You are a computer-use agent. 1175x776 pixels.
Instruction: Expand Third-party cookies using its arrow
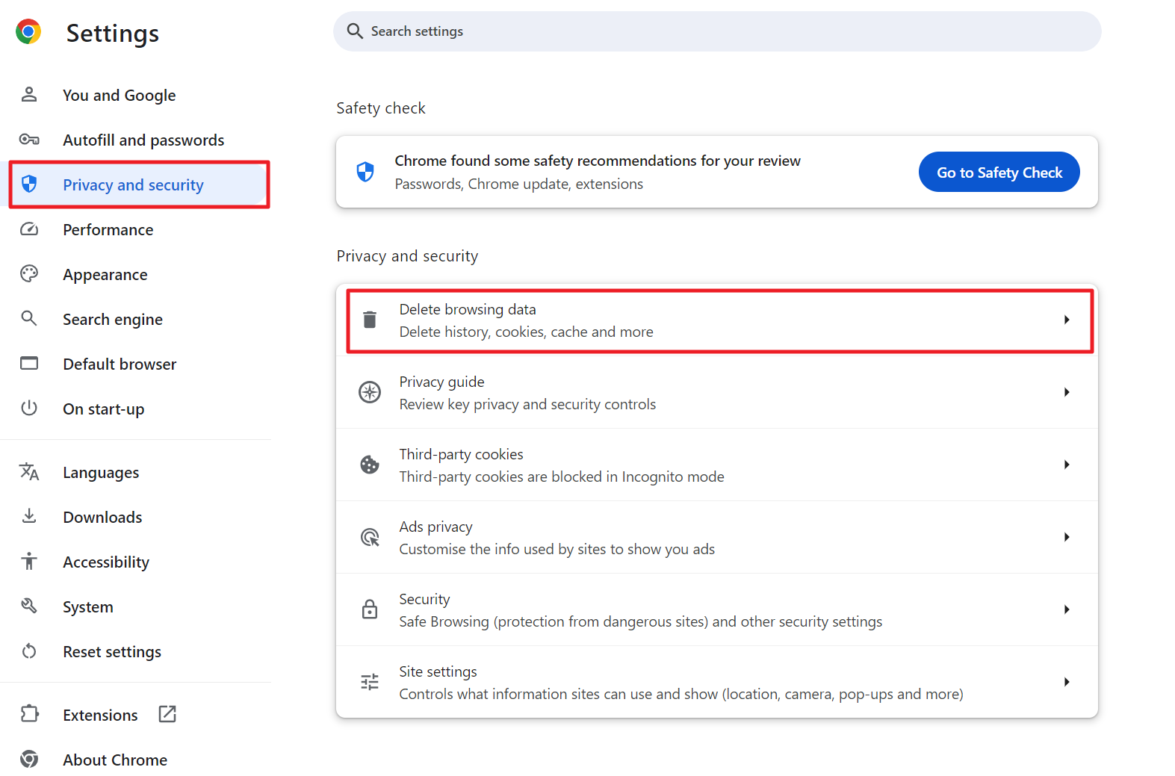(1067, 465)
